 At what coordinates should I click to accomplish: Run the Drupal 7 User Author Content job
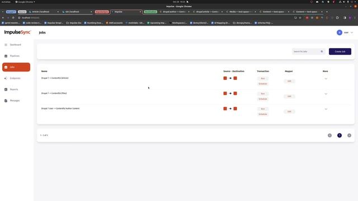coord(263,109)
